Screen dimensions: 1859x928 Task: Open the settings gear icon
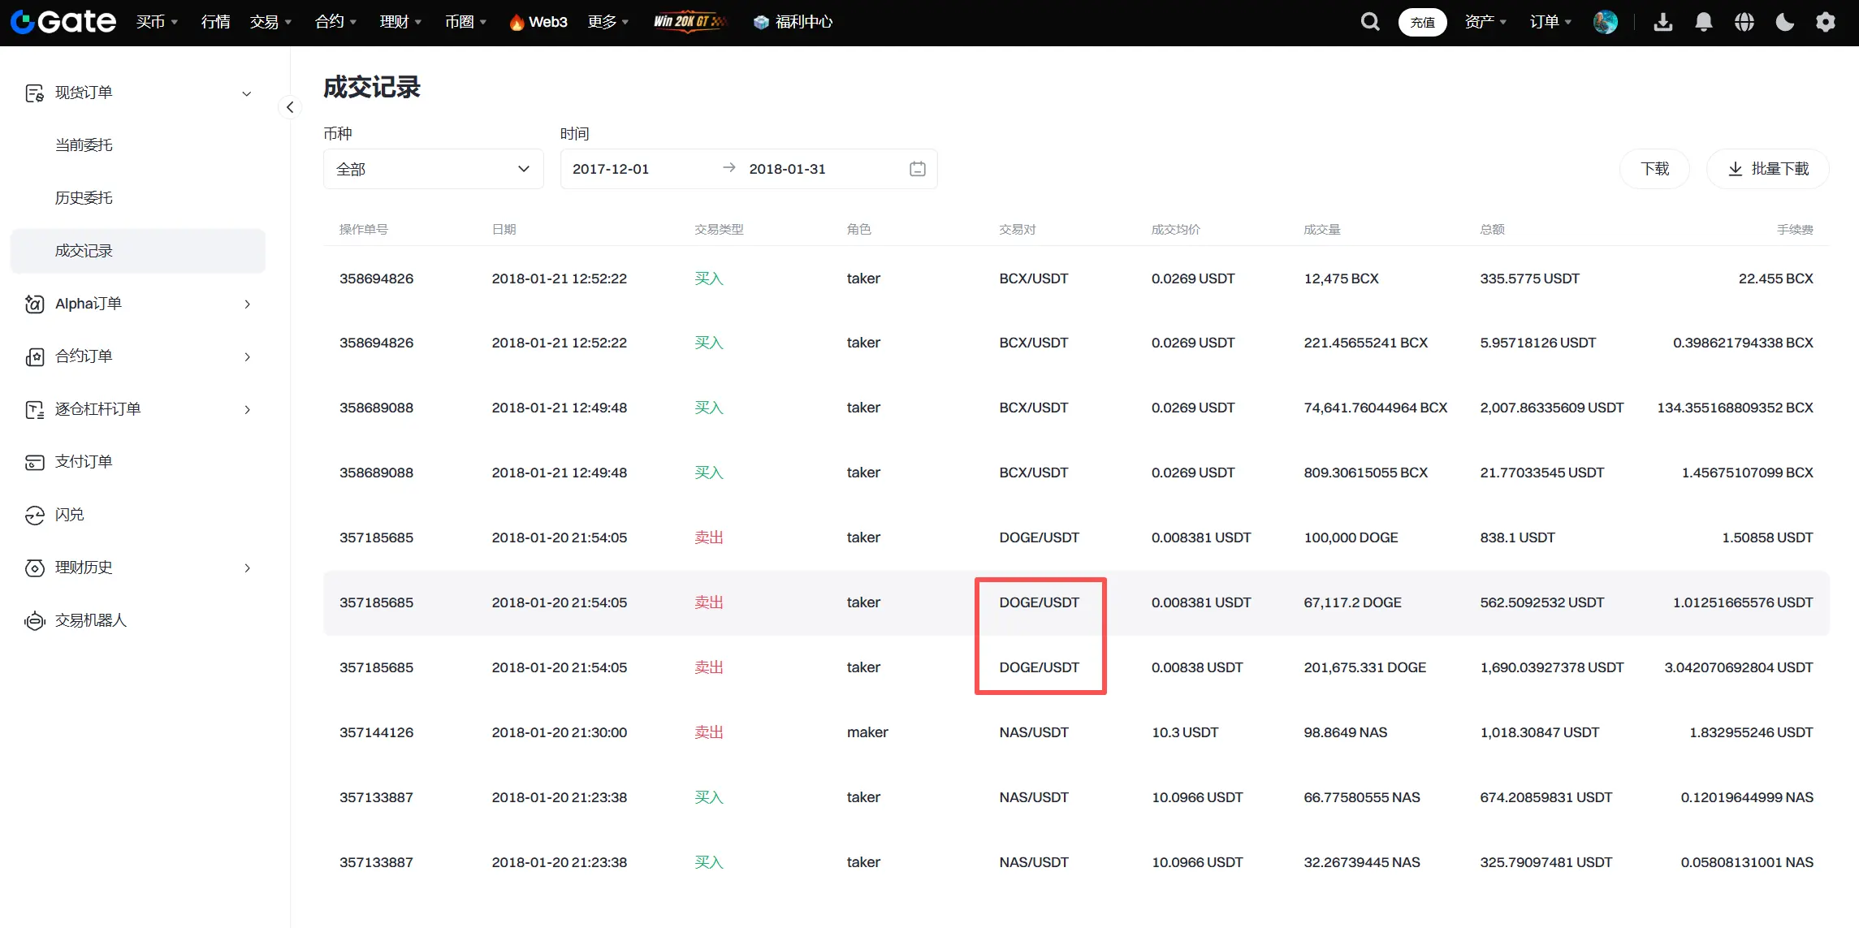pos(1825,22)
